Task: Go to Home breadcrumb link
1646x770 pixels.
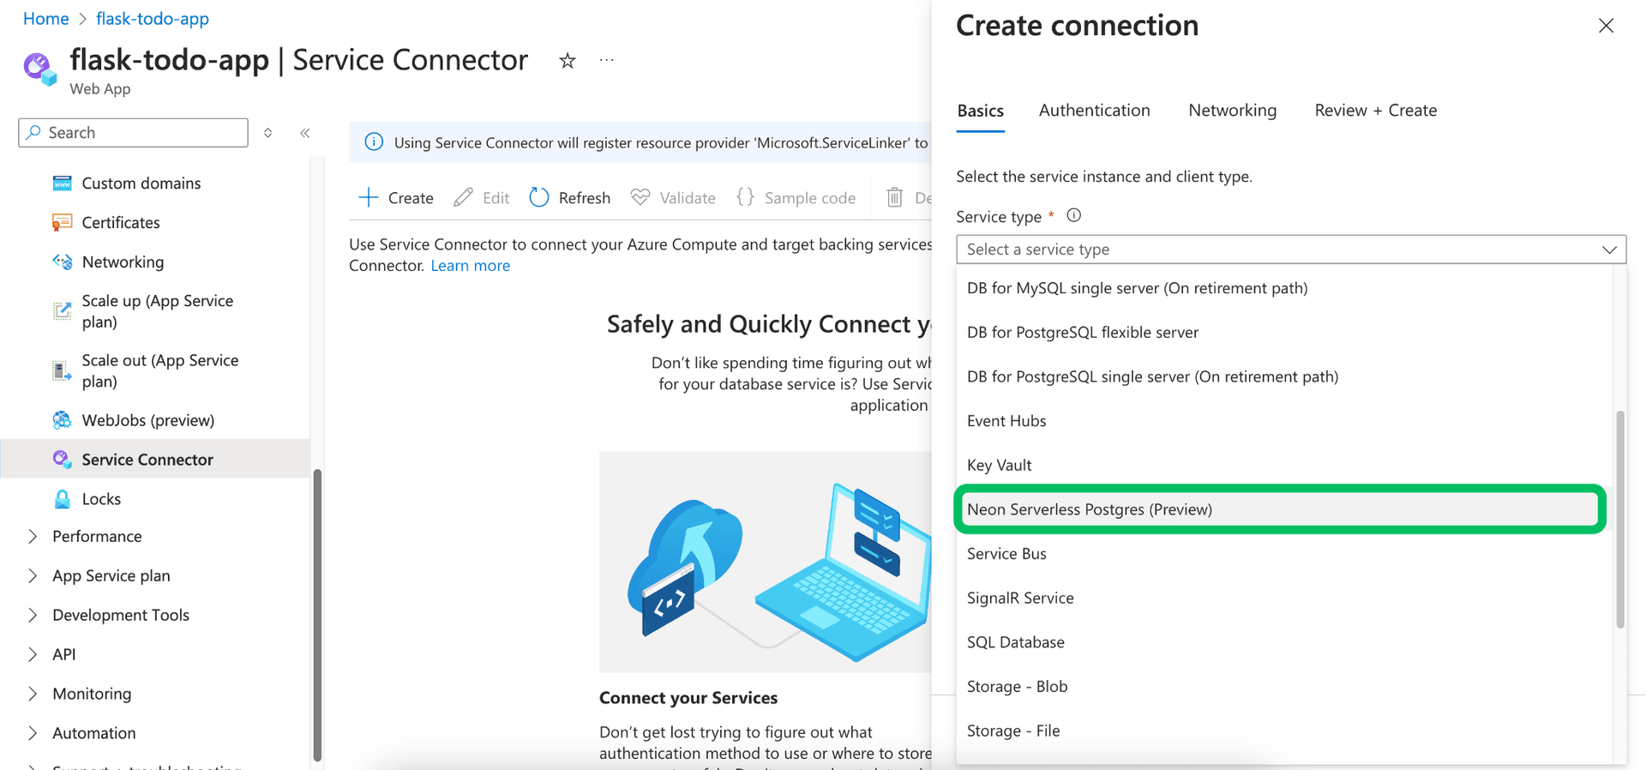Action: click(45, 19)
